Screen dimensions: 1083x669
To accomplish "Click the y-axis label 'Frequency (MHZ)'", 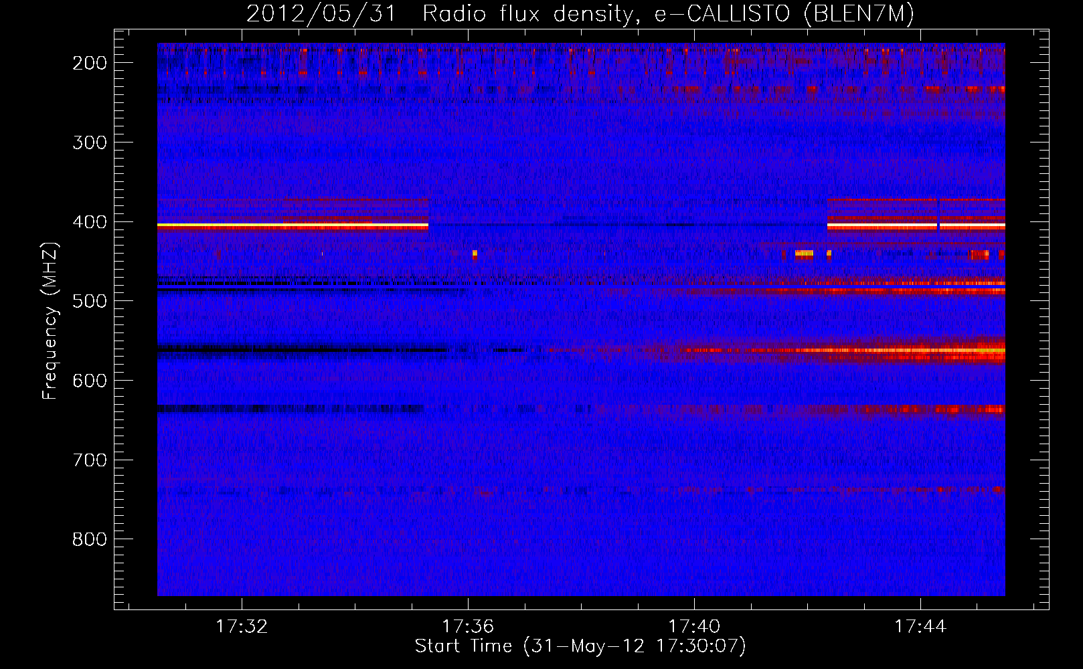I will pyautogui.click(x=50, y=321).
